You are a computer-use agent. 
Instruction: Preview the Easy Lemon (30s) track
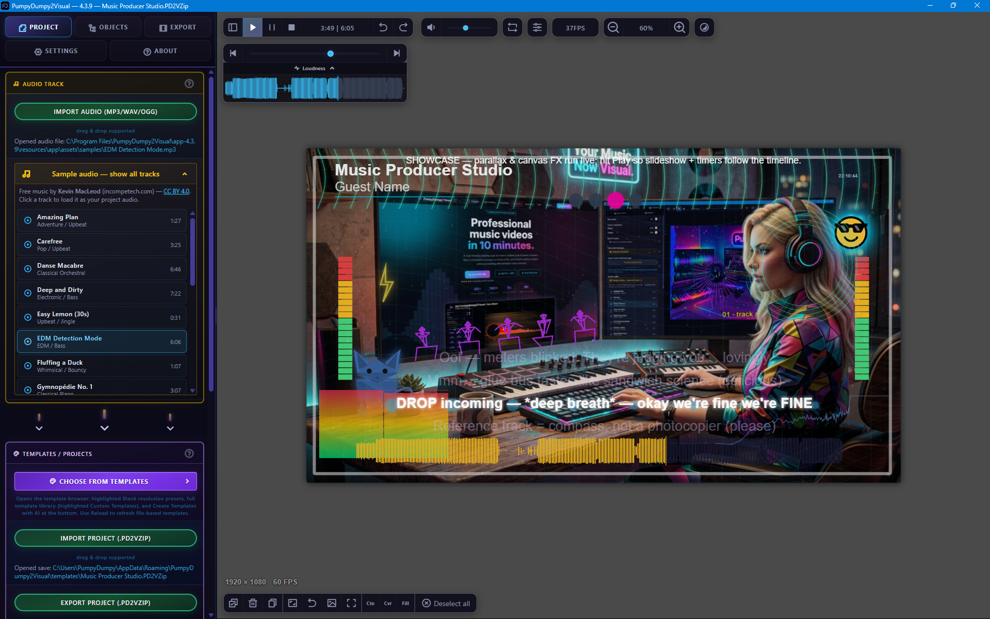tap(28, 317)
